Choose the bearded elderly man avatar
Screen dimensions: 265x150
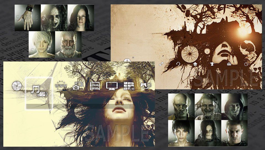(x=68, y=44)
